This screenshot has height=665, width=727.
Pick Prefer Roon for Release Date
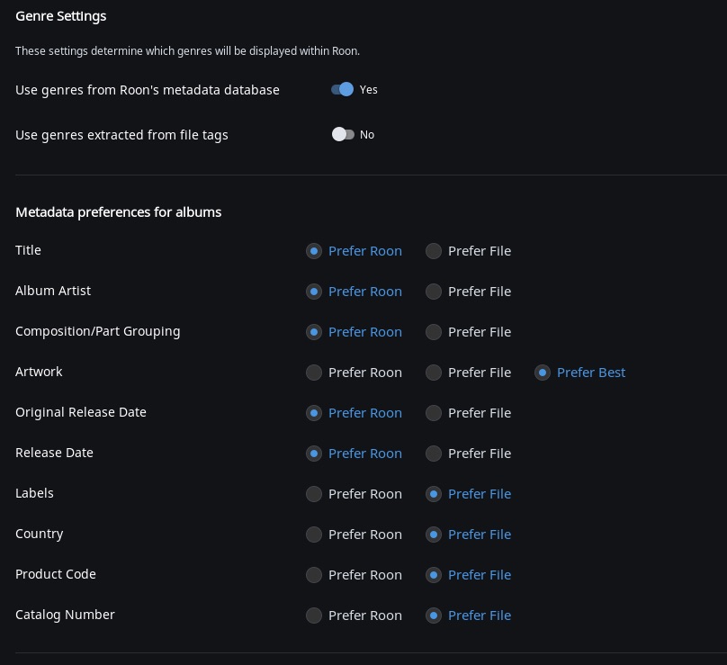click(x=314, y=454)
